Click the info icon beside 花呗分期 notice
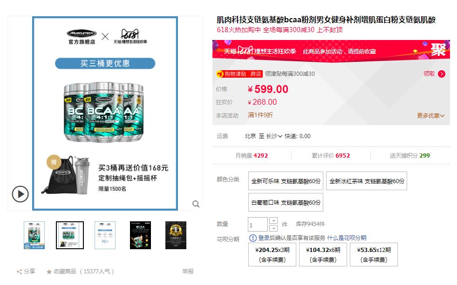Viewport: 457px width, 285px height. tap(252, 238)
